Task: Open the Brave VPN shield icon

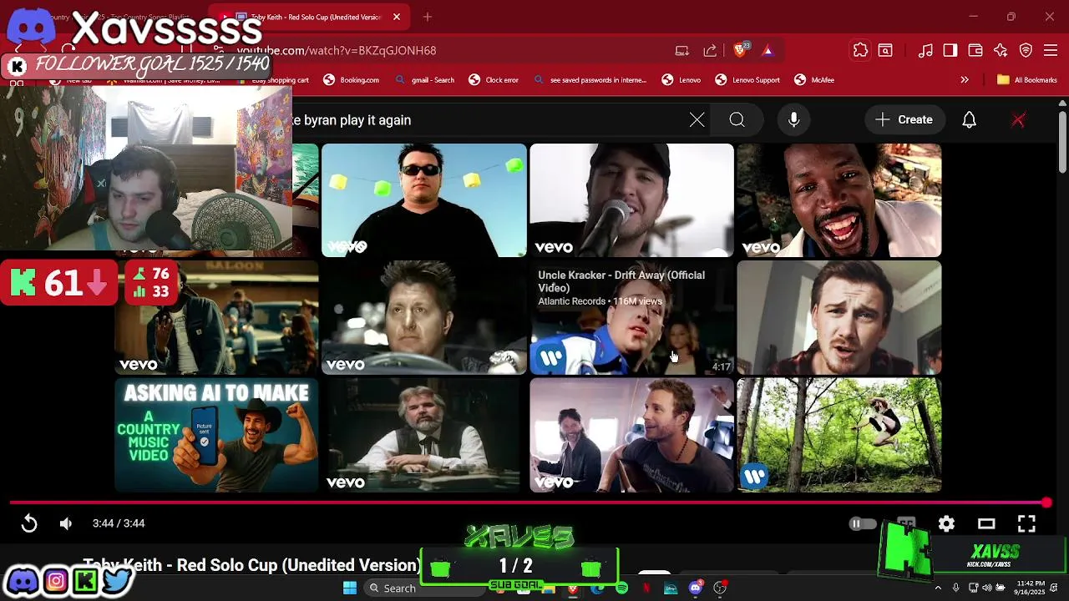Action: tap(1026, 50)
